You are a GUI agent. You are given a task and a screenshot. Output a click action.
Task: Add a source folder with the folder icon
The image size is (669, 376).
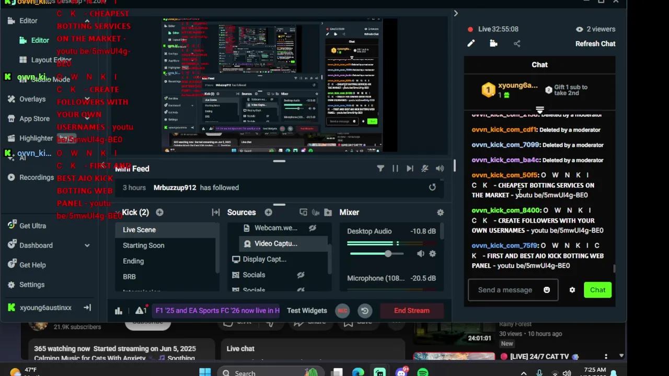(x=328, y=212)
